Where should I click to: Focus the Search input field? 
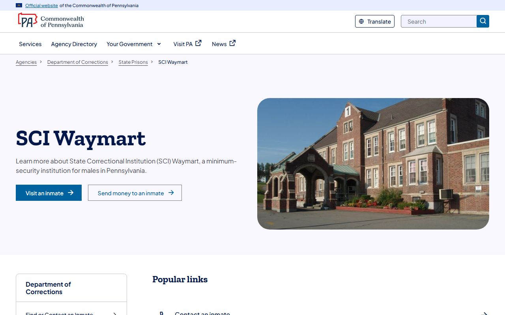439,21
